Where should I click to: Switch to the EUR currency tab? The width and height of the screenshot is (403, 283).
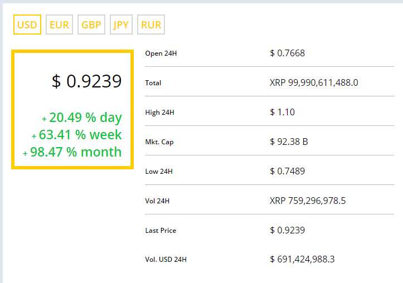point(60,25)
